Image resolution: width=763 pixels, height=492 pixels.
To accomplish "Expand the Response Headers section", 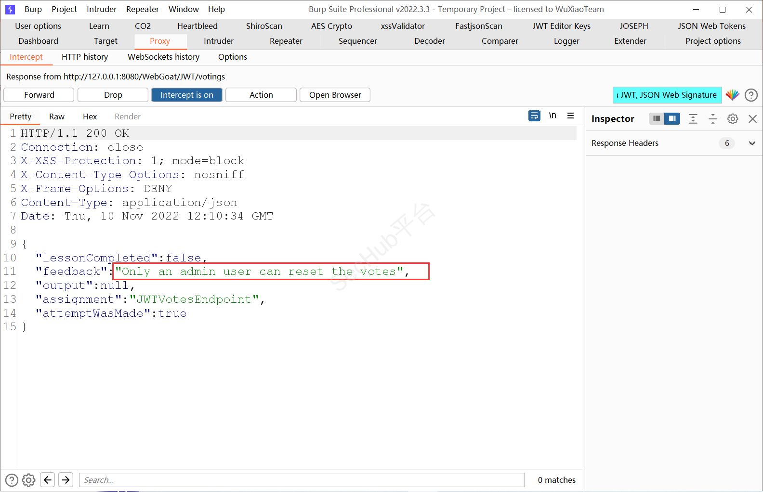I will click(751, 143).
